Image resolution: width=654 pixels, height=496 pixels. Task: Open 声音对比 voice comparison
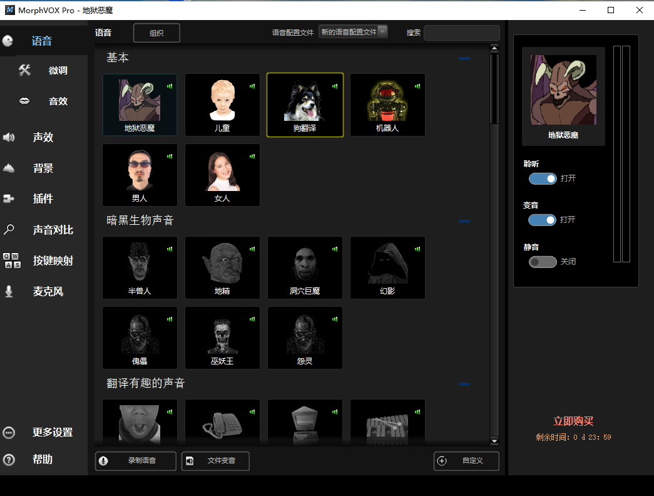tap(53, 230)
